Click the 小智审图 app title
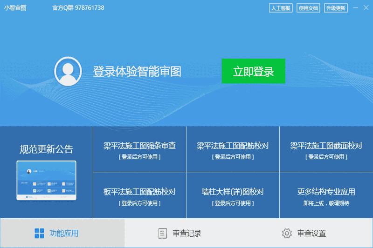This screenshot has width=373, height=248. point(15,8)
